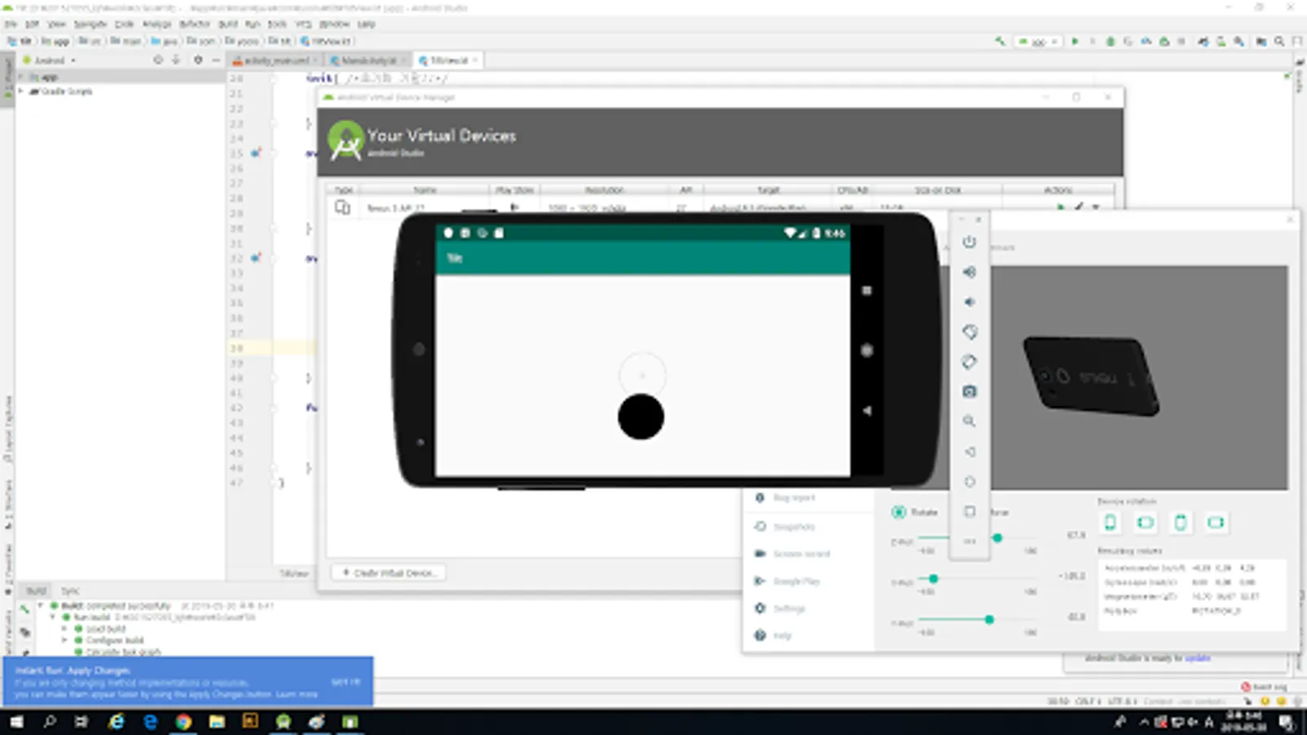Click the Create Virtual Device button

coord(389,572)
